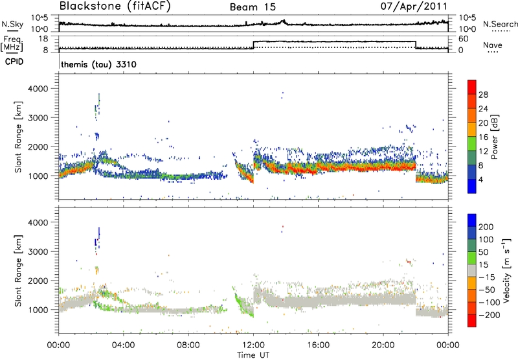Click the '20:00' time tick label
The width and height of the screenshot is (518, 359).
click(383, 345)
